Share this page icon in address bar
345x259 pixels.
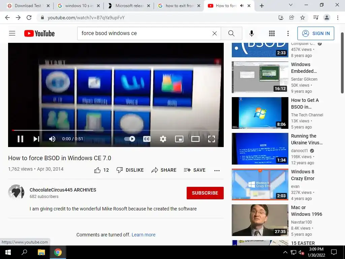[291, 18]
